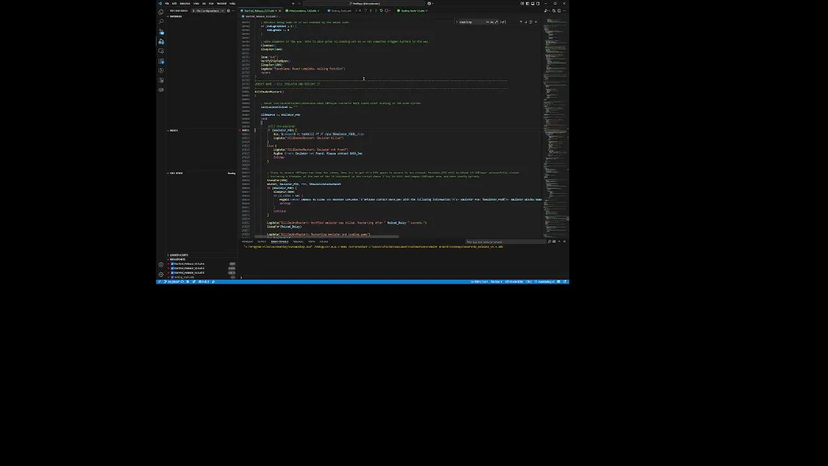
Task: Toggle second StarTrek_Release breakpoint checkbox
Action: click(x=172, y=268)
